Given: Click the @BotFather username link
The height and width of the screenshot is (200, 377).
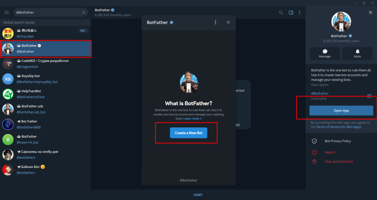Looking at the screenshot, I should pyautogui.click(x=320, y=94).
